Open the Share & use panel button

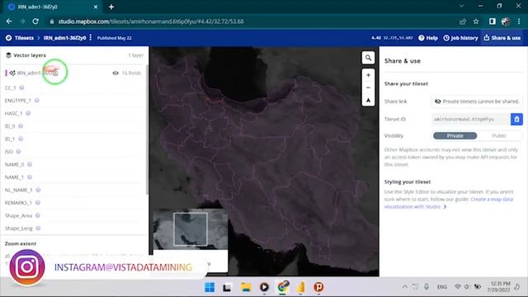pyautogui.click(x=502, y=38)
